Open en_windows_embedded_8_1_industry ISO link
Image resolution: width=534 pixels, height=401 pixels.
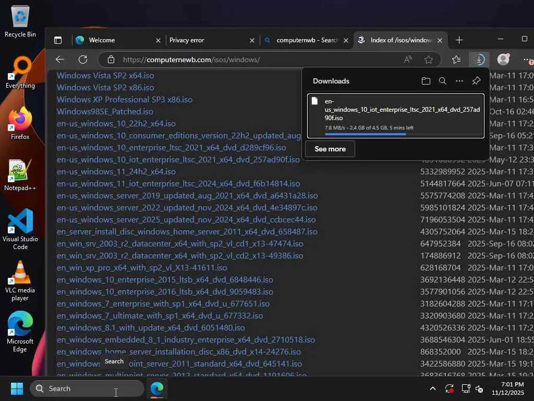(186, 339)
